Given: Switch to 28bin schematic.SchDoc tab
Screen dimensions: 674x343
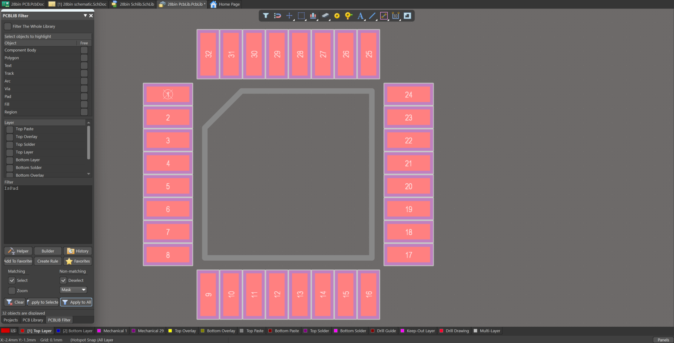Looking at the screenshot, I should click(77, 4).
